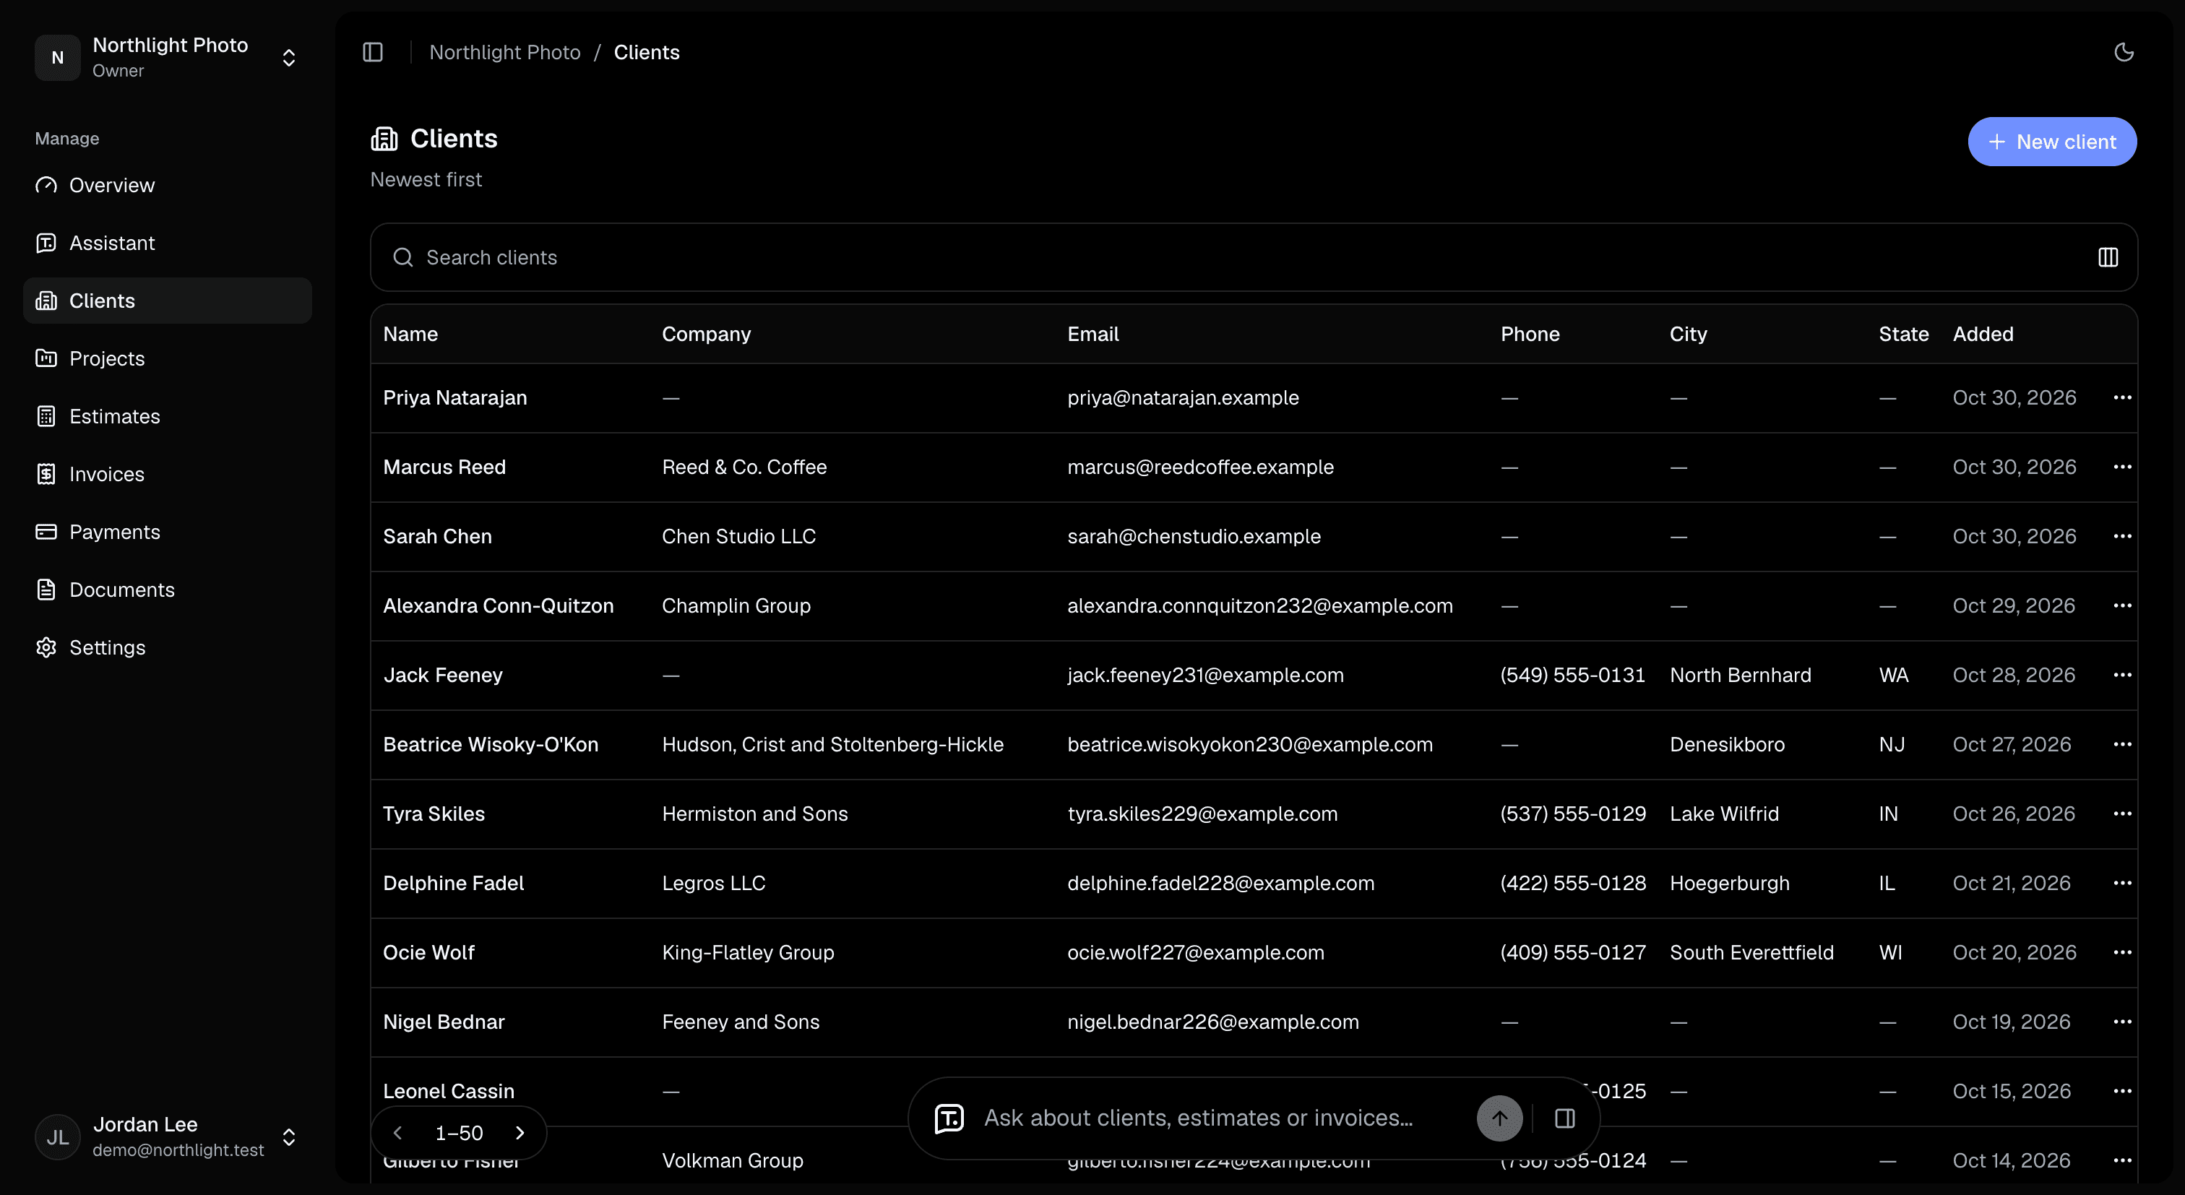Click Northlight Photo breadcrumb link
Screen dimensions: 2185x1195
504,53
